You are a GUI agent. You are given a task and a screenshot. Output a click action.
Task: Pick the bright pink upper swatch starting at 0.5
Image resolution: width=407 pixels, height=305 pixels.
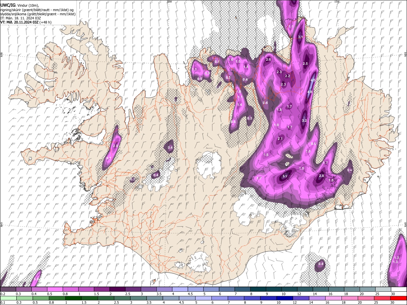(55, 289)
